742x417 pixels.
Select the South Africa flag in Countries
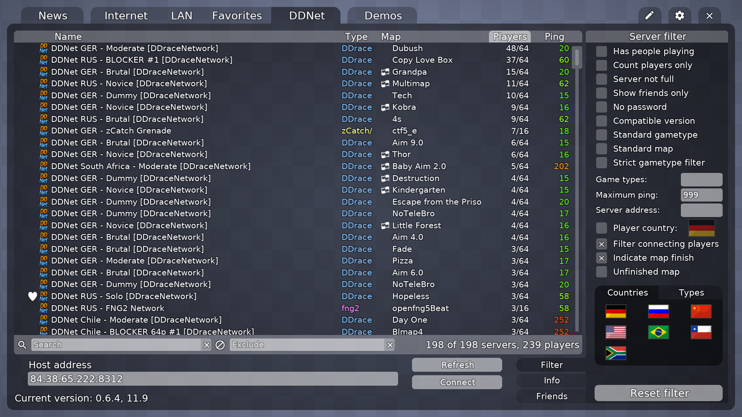click(x=616, y=353)
